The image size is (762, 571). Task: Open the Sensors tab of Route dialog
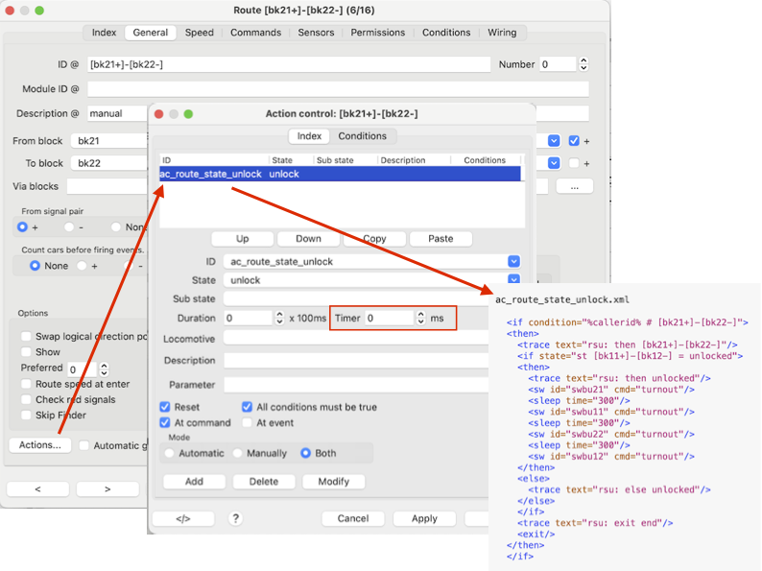click(x=316, y=33)
